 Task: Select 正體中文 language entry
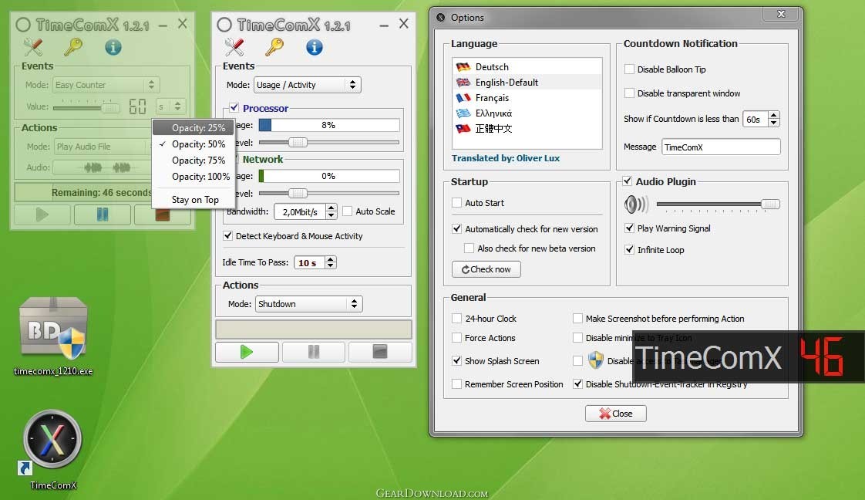527,129
